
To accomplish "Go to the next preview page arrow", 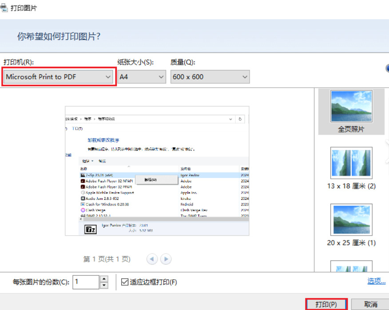I will pyautogui.click(x=166, y=259).
